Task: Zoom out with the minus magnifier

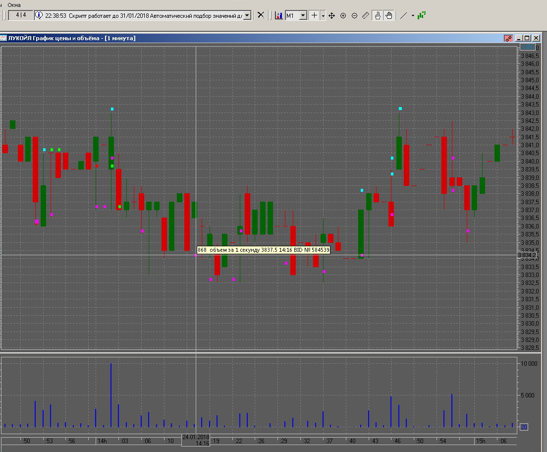Action: tap(354, 15)
